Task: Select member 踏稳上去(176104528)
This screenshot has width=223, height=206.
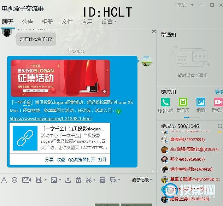Action: pos(189,199)
